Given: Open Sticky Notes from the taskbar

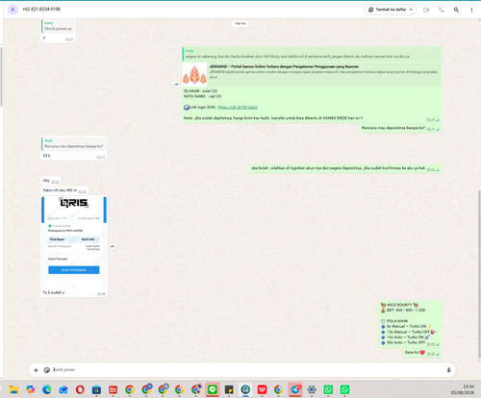Looking at the screenshot, I should tap(229, 389).
